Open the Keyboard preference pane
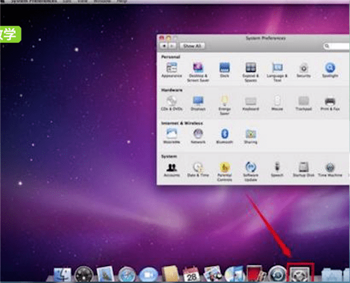Screen dimensions: 350x283 250,103
